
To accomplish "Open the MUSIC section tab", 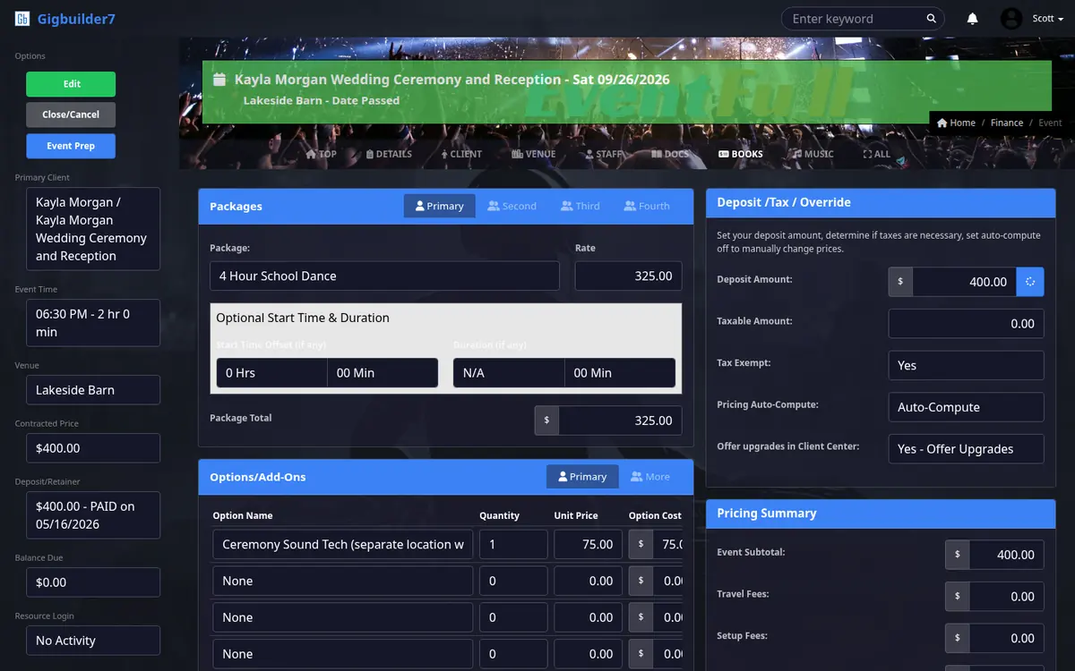I will click(813, 154).
